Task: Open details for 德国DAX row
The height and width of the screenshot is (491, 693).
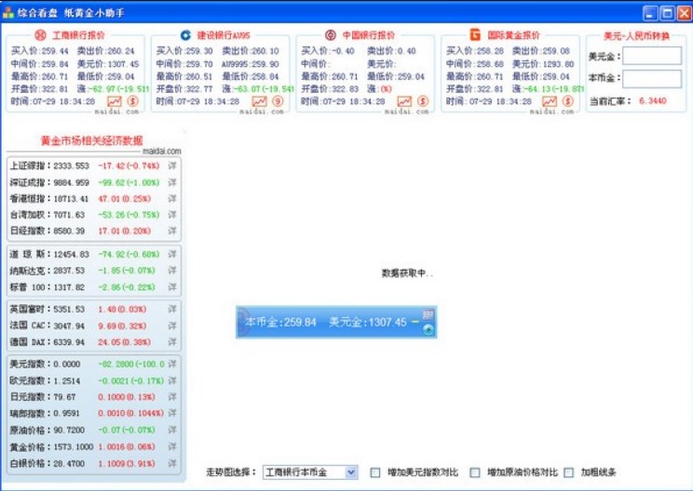Action: 172,342
